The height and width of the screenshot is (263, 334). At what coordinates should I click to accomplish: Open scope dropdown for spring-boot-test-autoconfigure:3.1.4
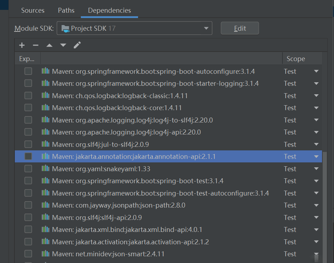pos(316,193)
